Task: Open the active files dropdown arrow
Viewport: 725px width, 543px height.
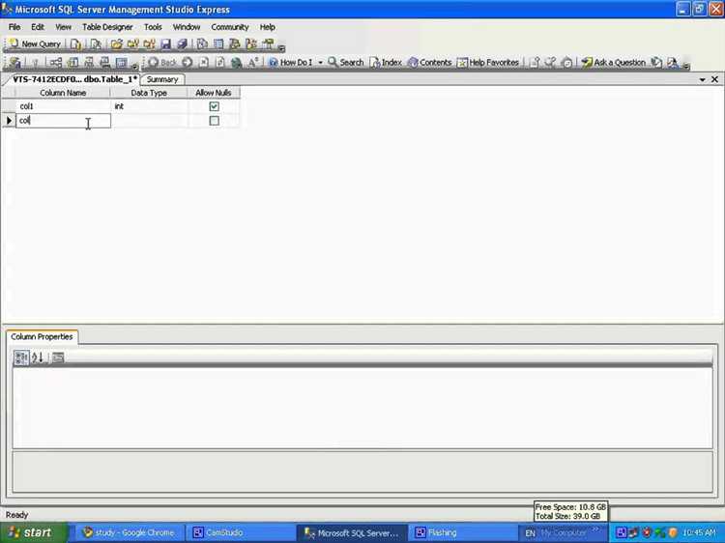Action: pyautogui.click(x=703, y=80)
